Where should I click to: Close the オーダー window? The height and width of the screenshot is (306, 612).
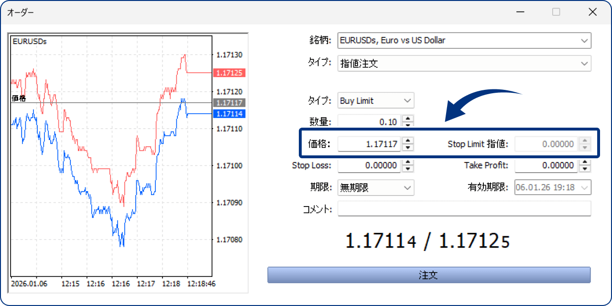click(x=592, y=12)
